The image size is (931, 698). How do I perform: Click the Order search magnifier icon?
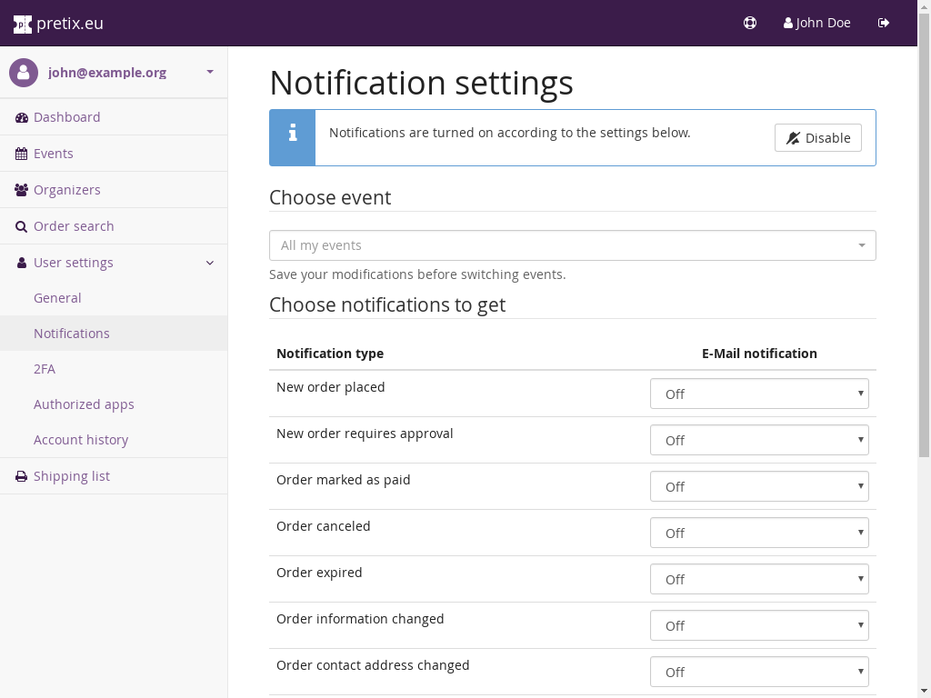(22, 226)
